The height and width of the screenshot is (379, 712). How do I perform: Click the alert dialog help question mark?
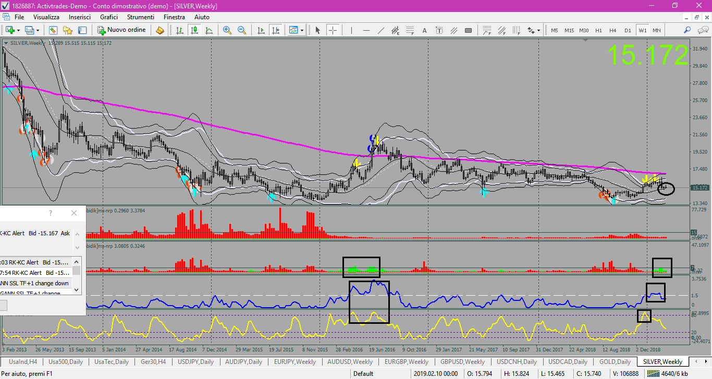click(51, 213)
